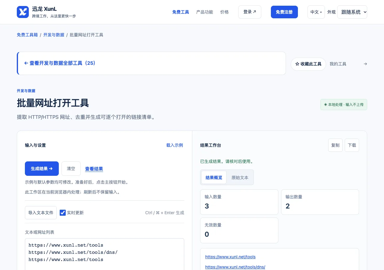This screenshot has width=384, height=270.
Task: Click the 导入文本文件 button
Action: (41, 213)
